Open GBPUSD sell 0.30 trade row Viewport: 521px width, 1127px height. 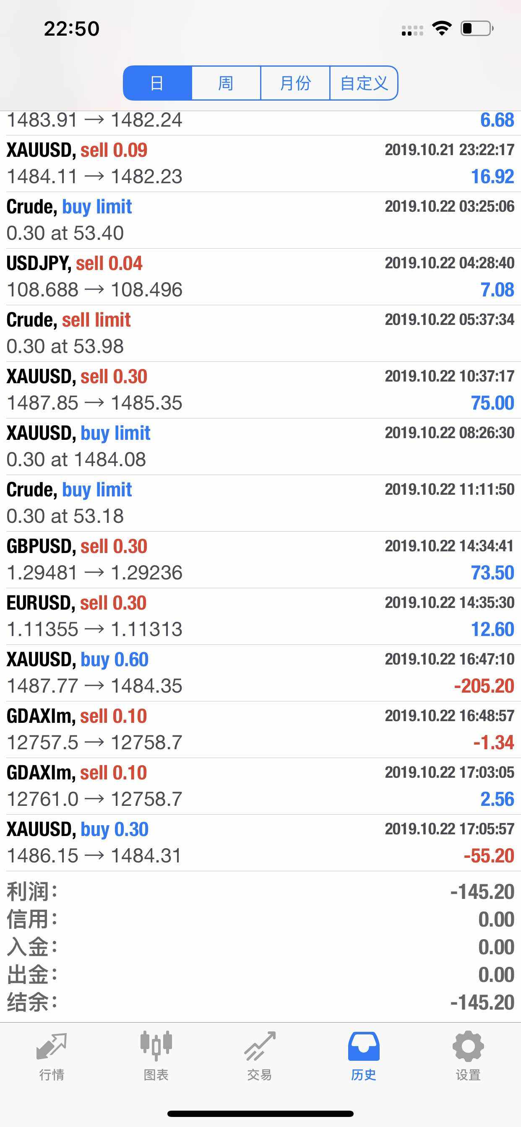pos(260,560)
